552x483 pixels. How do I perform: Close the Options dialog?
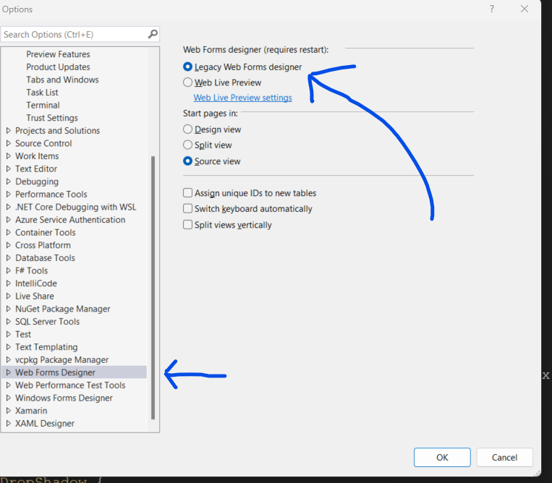click(x=525, y=9)
